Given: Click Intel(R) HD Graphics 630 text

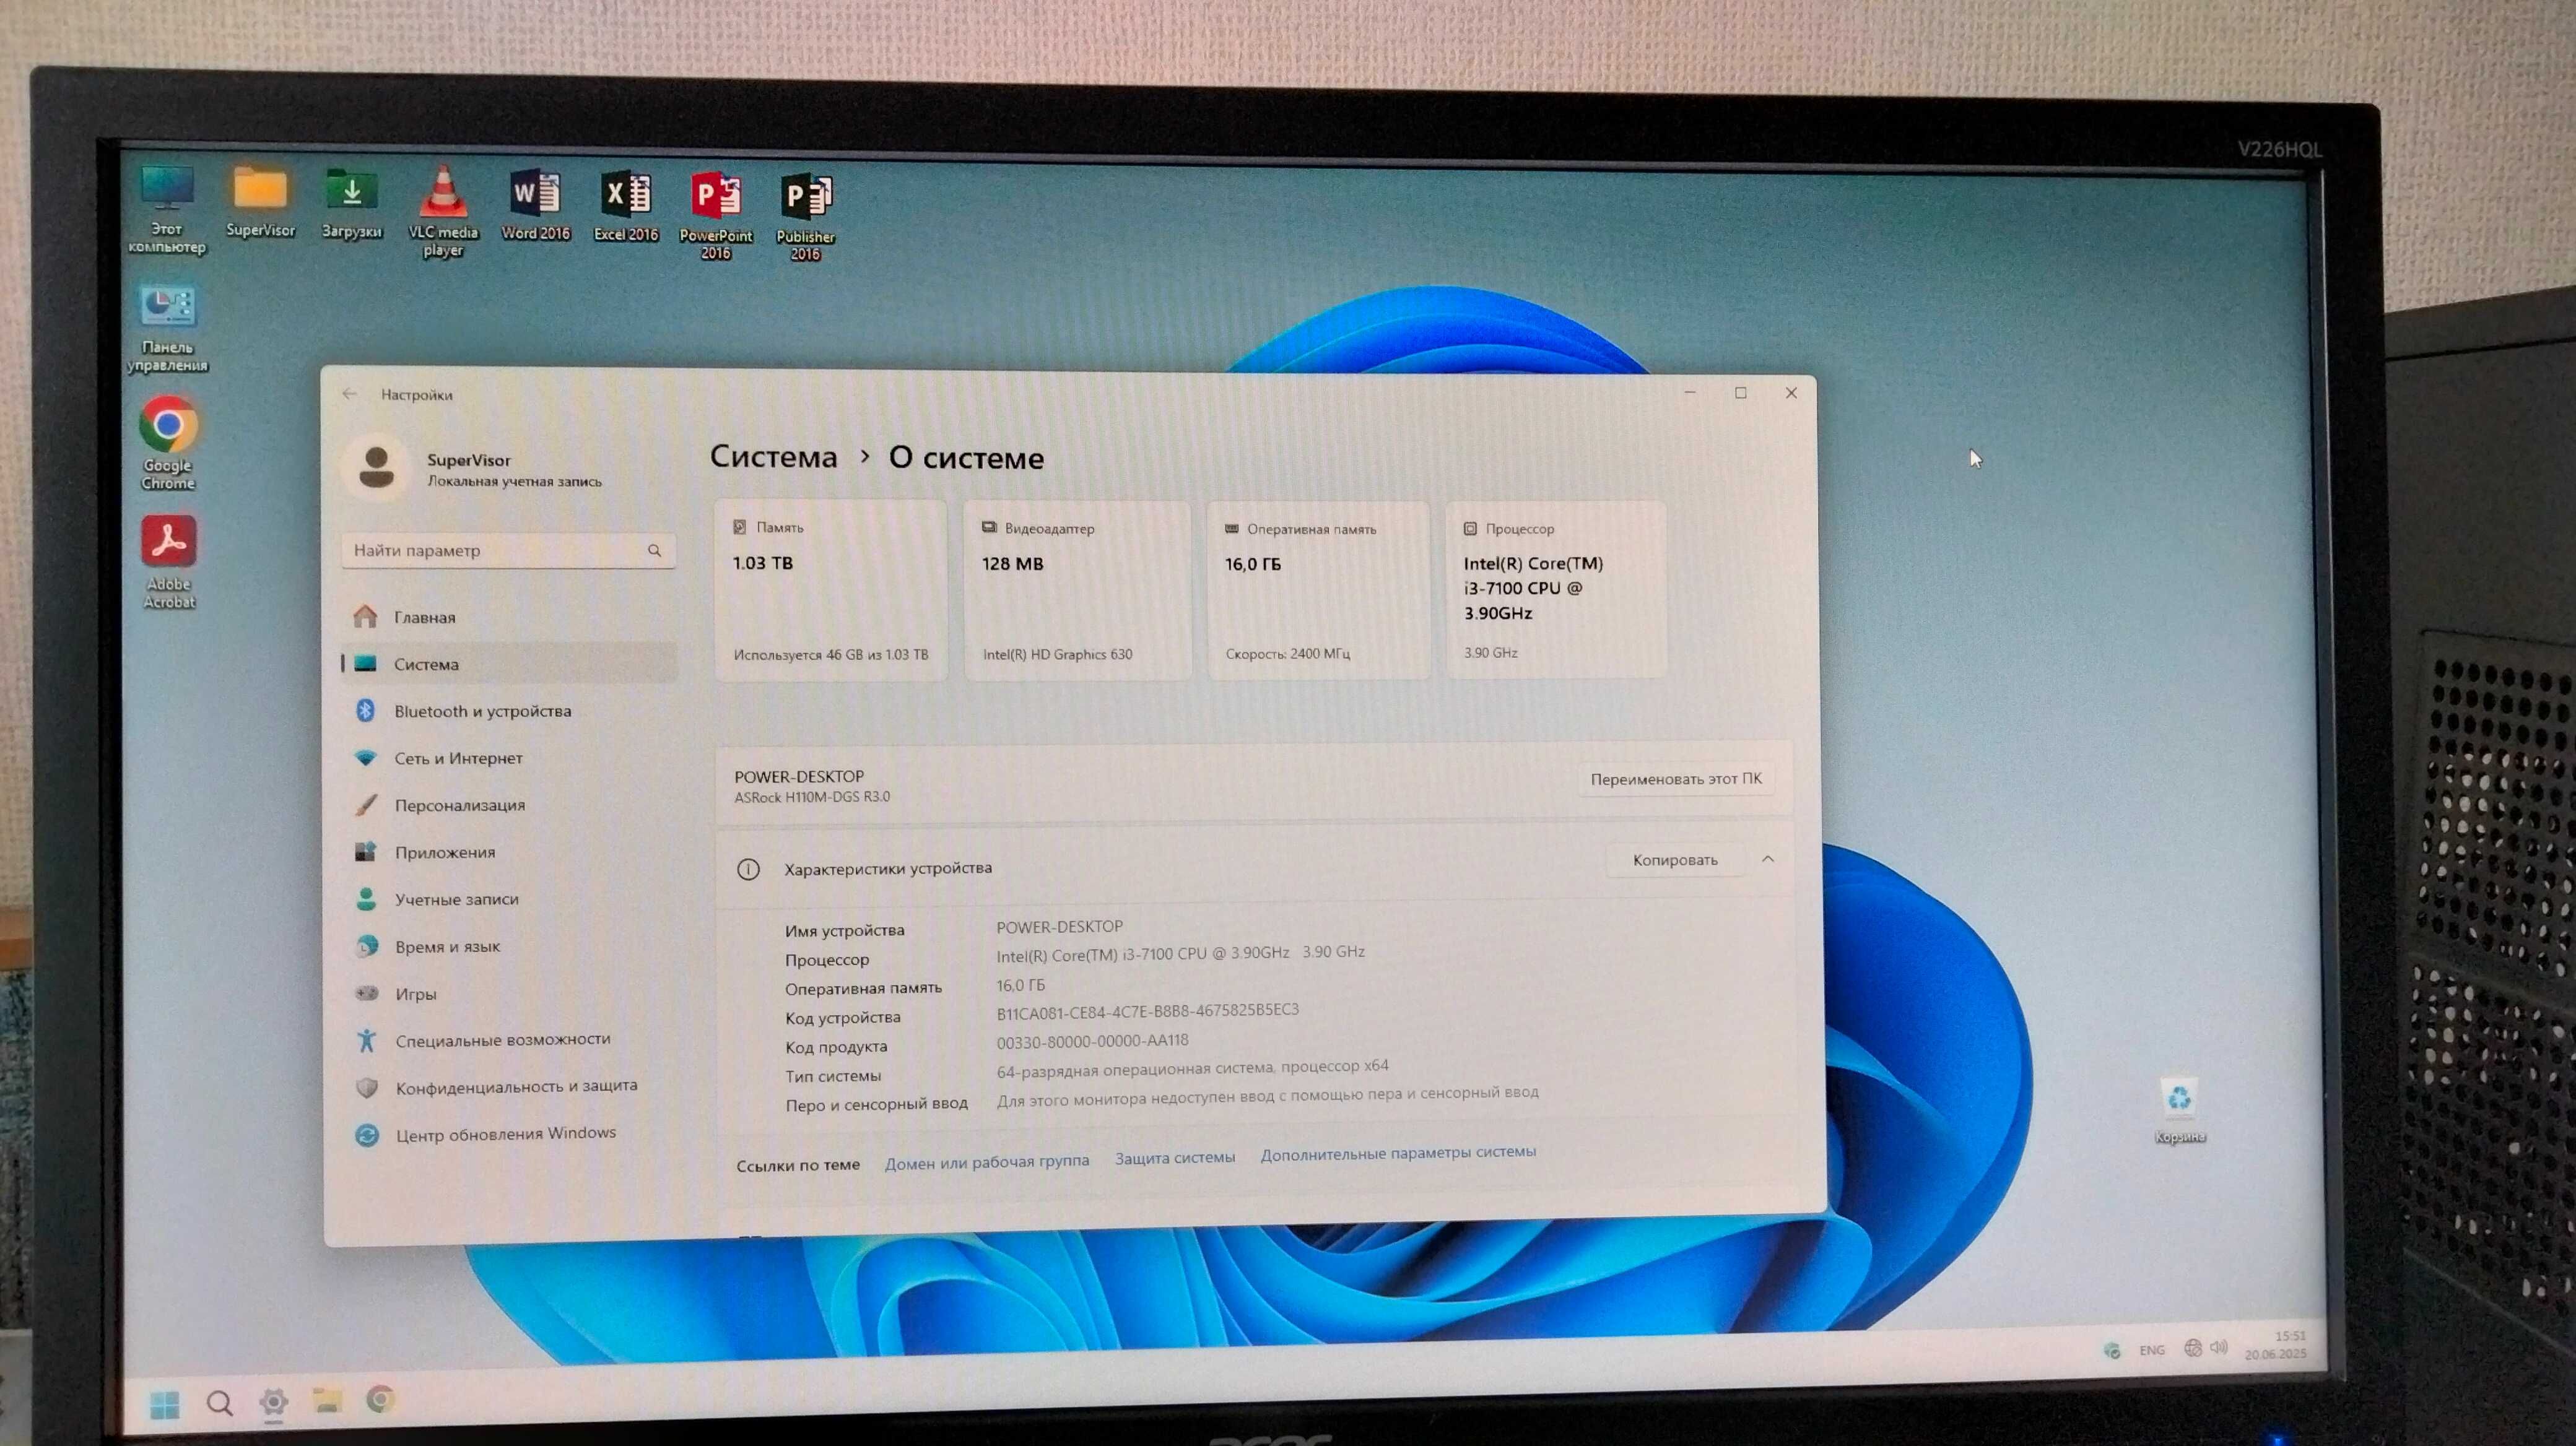Looking at the screenshot, I should point(1057,654).
